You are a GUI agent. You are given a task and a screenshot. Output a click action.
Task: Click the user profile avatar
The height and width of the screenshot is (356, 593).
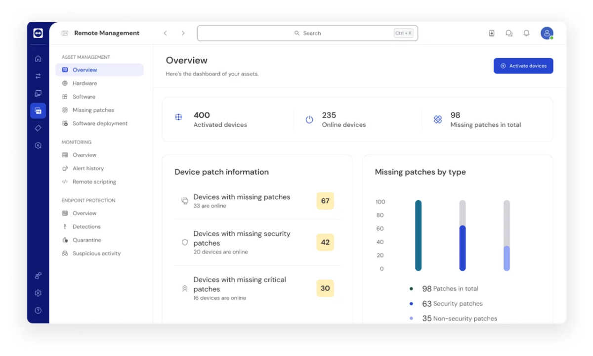click(547, 33)
